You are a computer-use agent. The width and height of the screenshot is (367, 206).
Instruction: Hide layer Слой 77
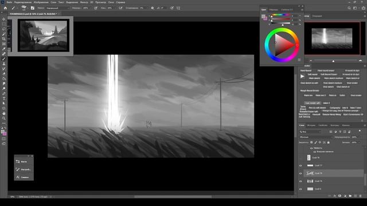[x=300, y=165]
